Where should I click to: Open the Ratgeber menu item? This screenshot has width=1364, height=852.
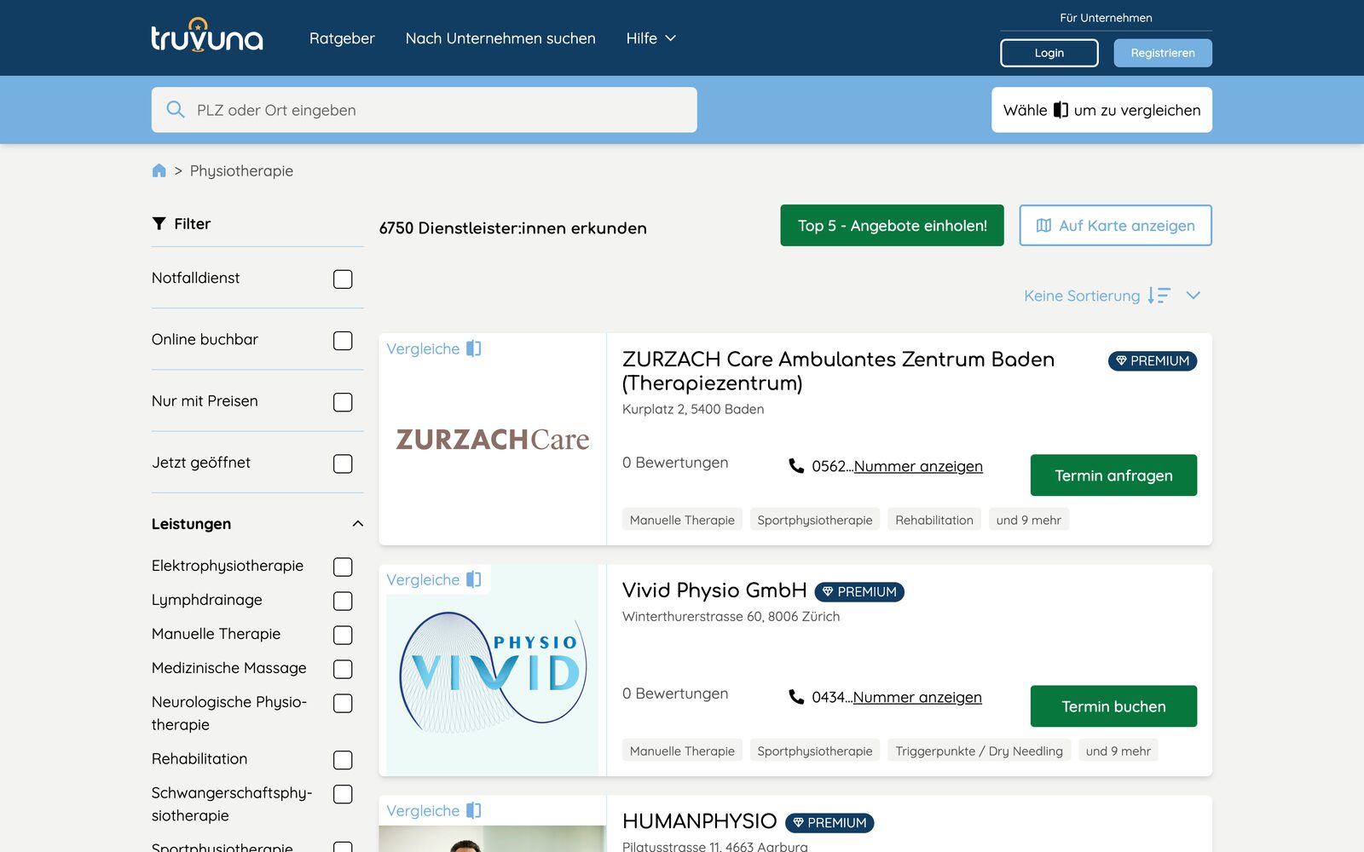342,38
